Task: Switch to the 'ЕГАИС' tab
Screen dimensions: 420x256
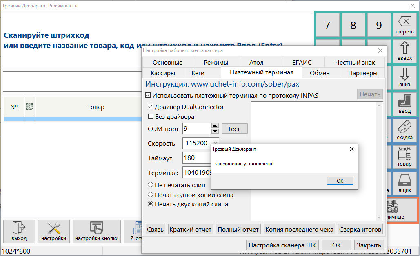Action: (302, 62)
